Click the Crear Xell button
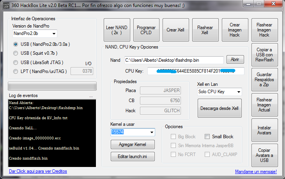Image resolution: width=285 pixels, height=179 pixels. pos(176,30)
